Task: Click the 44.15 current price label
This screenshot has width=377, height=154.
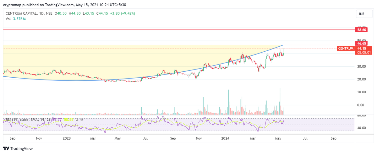Action: (x=362, y=49)
